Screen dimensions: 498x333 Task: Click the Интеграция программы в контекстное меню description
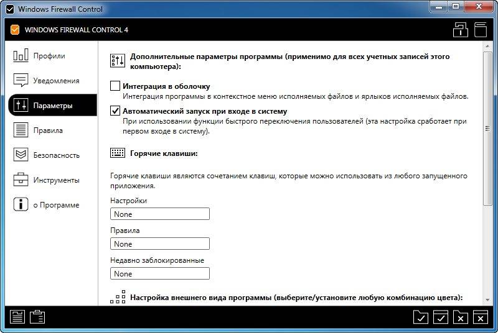click(x=295, y=96)
